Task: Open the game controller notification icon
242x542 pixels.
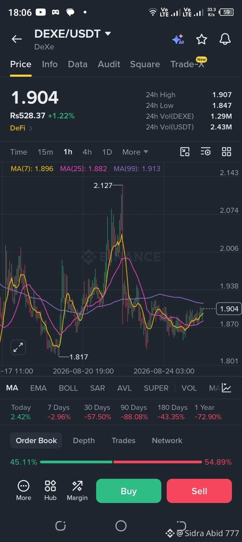Action: 55,12
